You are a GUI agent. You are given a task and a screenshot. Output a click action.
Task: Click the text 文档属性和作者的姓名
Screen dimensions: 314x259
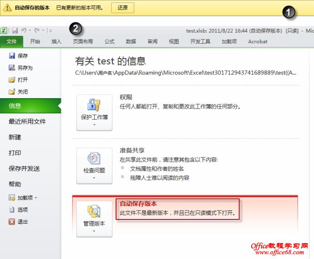(x=157, y=169)
